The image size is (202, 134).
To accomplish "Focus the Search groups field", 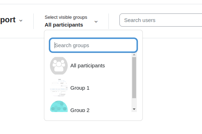I will (94, 45).
